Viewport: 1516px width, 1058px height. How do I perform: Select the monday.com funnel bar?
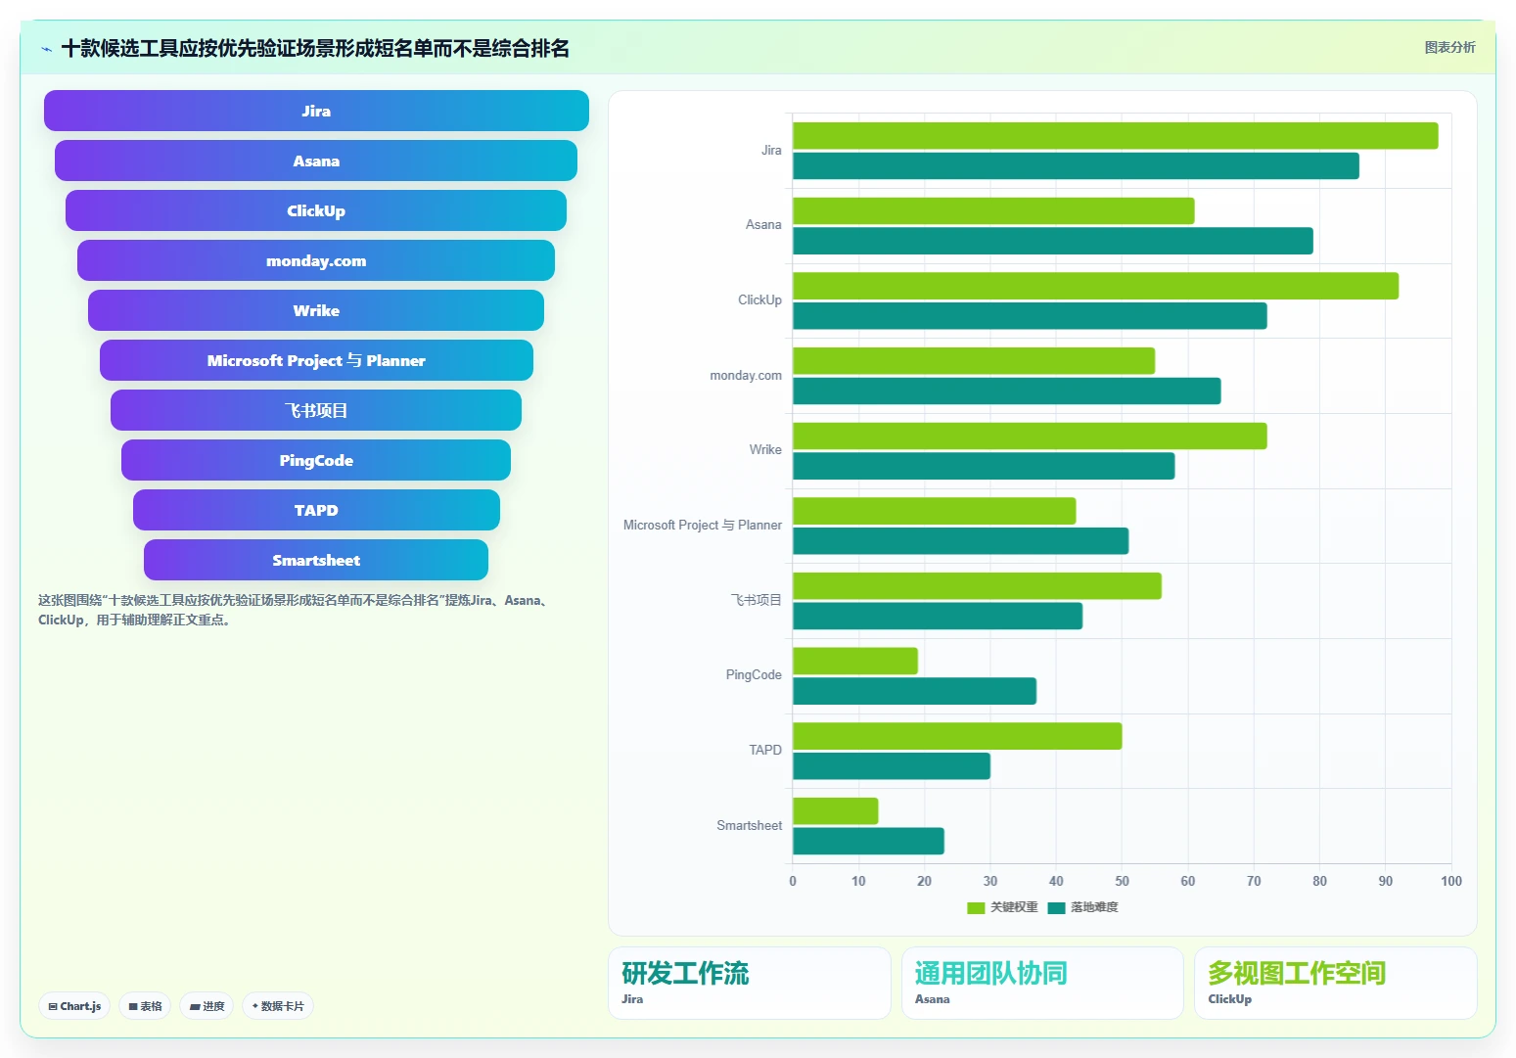pos(316,260)
